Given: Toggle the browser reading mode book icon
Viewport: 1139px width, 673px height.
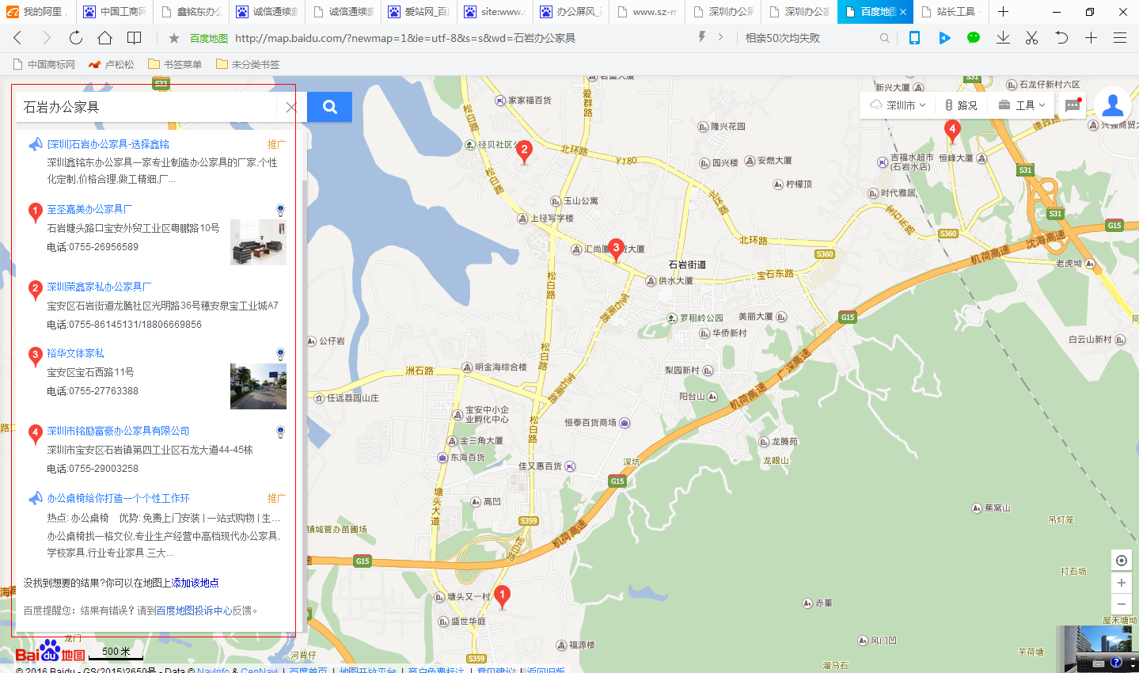Looking at the screenshot, I should pyautogui.click(x=135, y=38).
